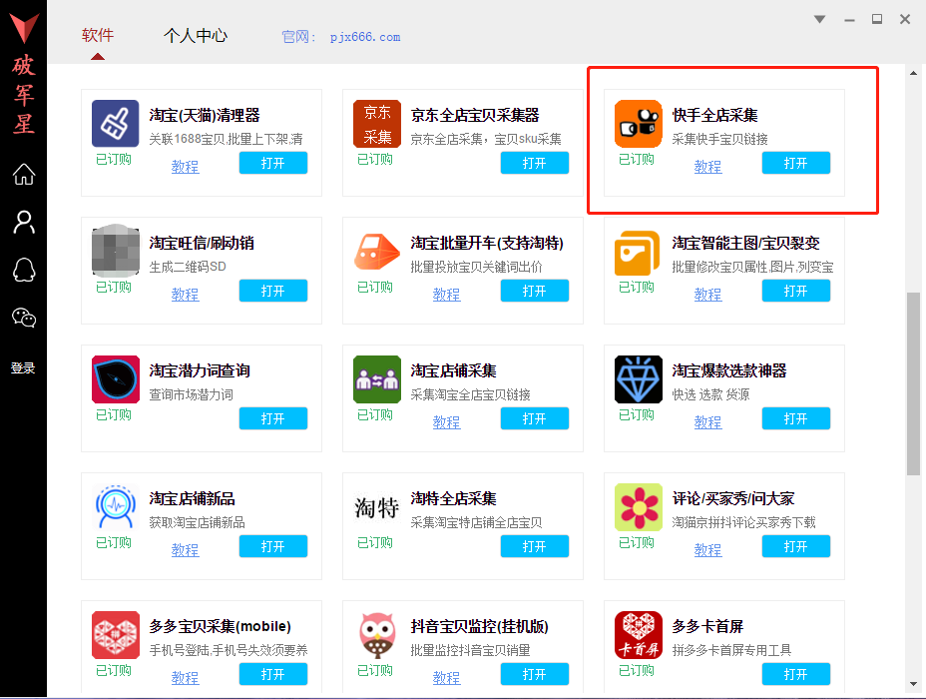This screenshot has height=699, width=926.
Task: Click the 抖音宝贝监控 owl icon
Action: [x=377, y=635]
